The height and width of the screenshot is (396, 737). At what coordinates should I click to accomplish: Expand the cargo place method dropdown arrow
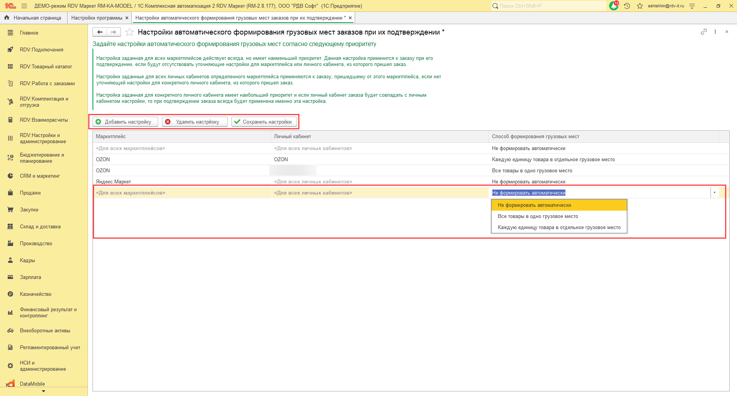(714, 193)
